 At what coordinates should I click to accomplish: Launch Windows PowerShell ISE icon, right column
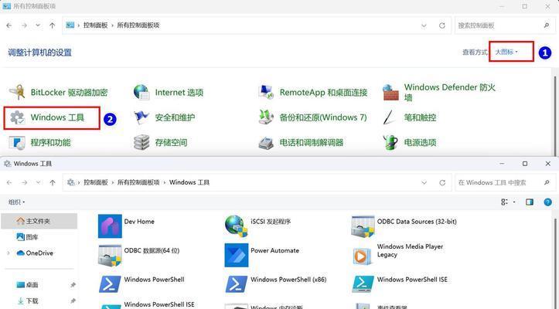pos(363,284)
